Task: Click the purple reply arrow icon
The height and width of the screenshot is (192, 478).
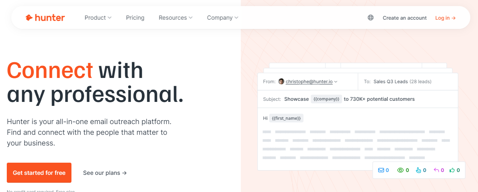Action: pyautogui.click(x=436, y=170)
